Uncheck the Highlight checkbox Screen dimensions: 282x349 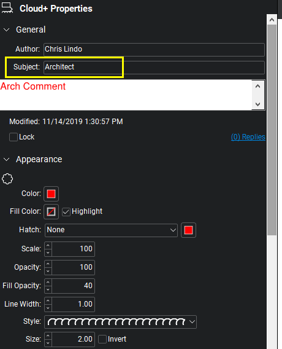pyautogui.click(x=66, y=211)
